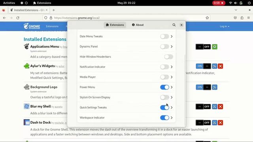The image size is (253, 142).
Task: Go back in Firefox
Action: 4,18
